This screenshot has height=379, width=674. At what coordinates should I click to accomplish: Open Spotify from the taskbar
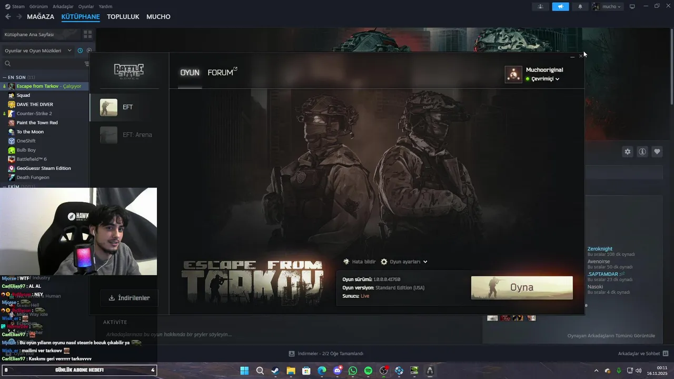coord(368,371)
